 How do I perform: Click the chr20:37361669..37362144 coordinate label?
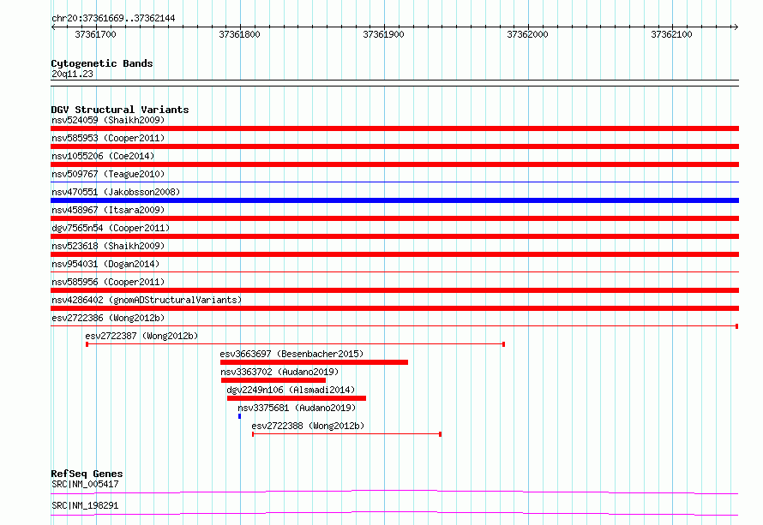coord(113,18)
